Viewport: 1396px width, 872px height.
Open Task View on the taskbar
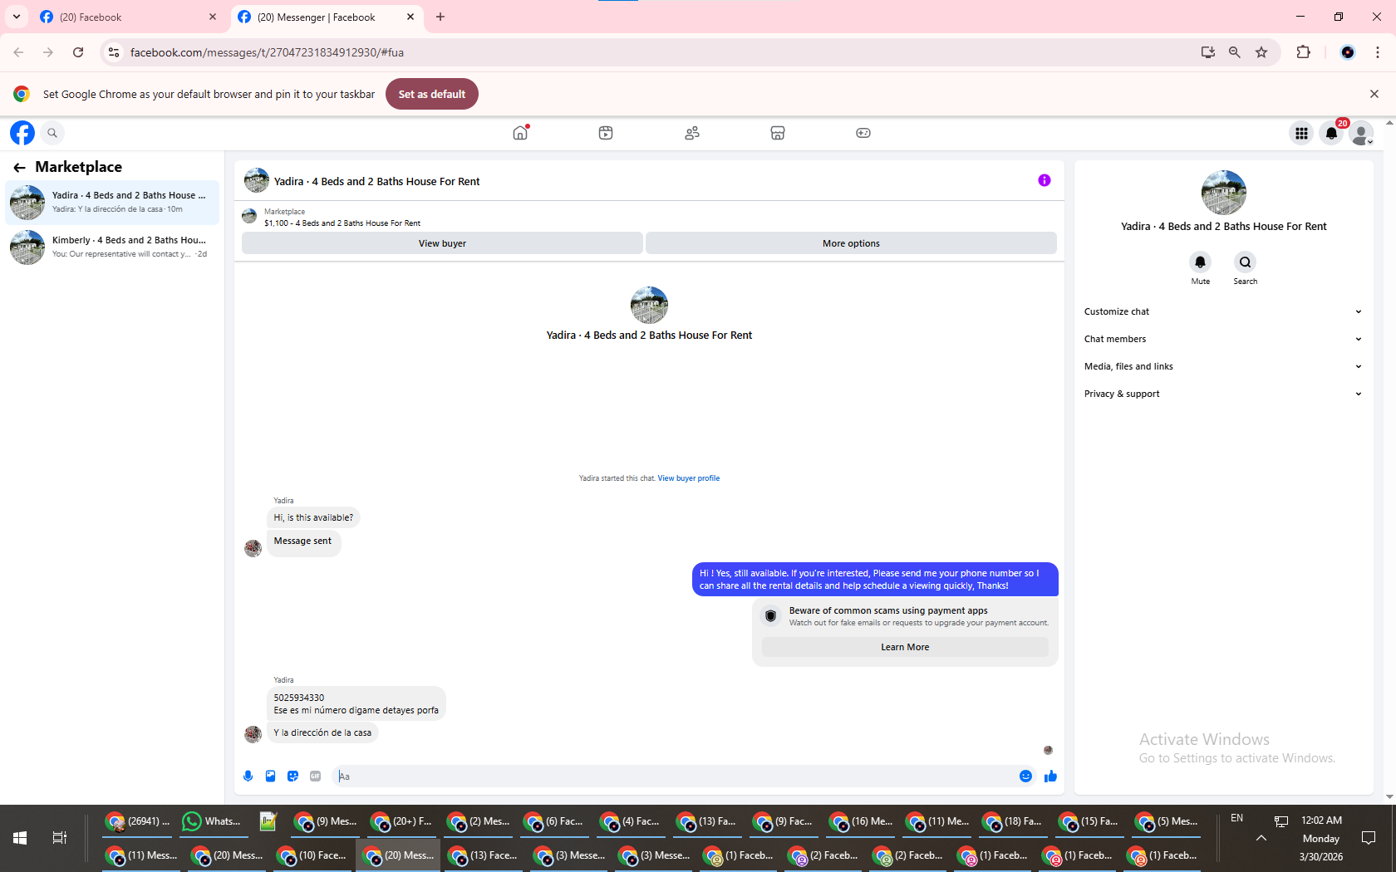tap(59, 838)
